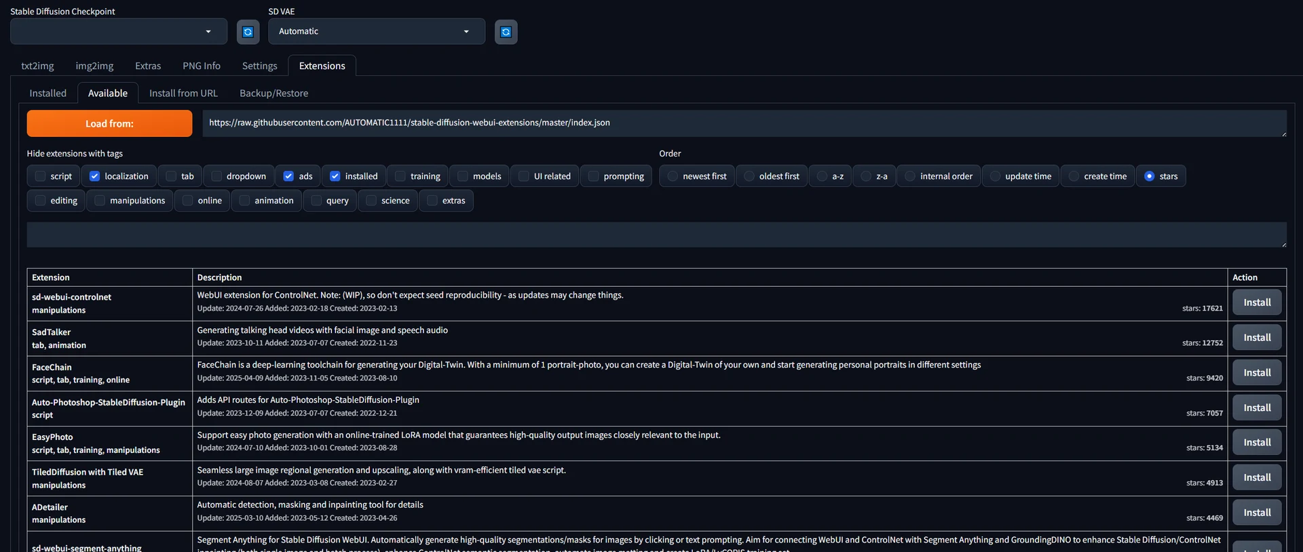Click the FaceChain extension name

(x=52, y=368)
